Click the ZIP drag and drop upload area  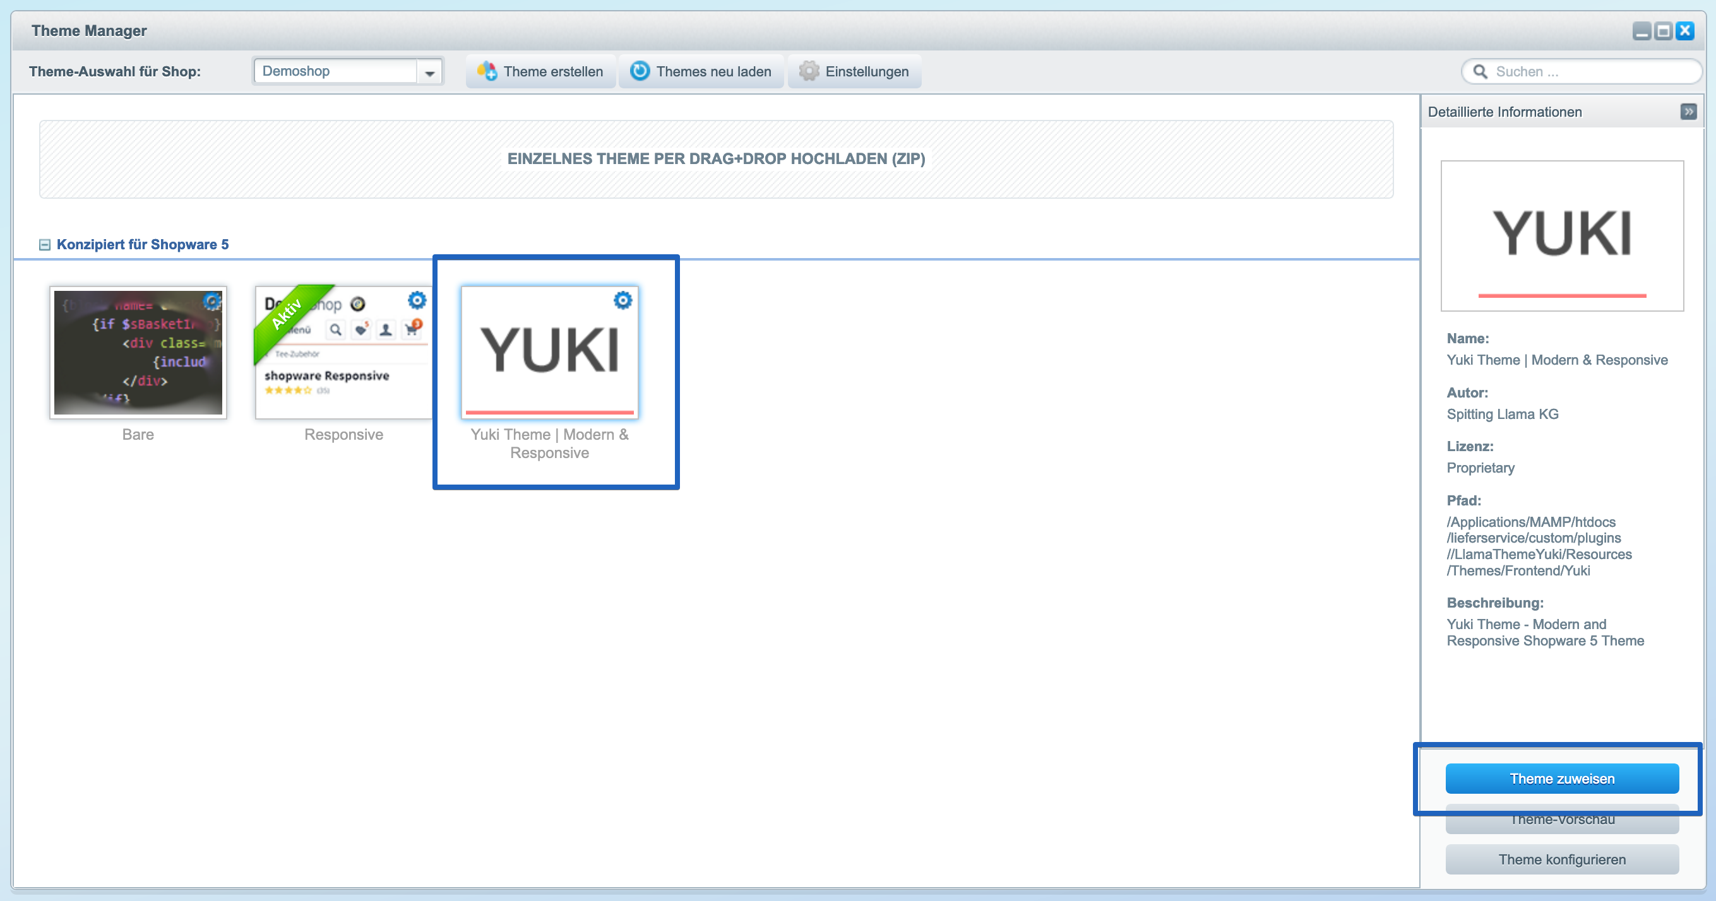coord(716,158)
